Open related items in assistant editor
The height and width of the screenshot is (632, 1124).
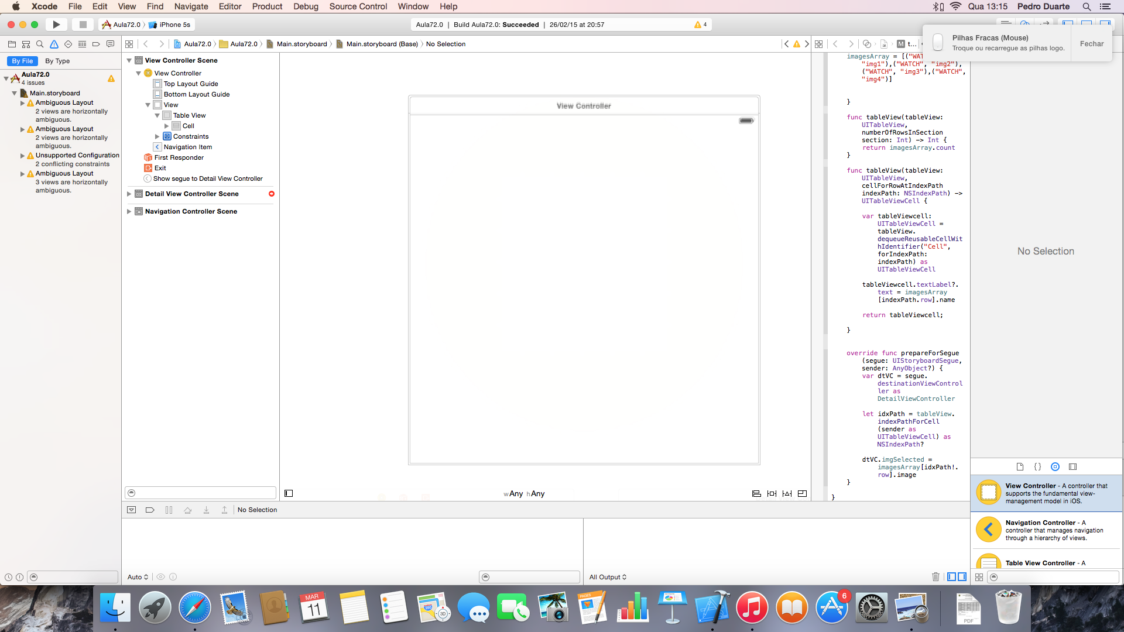(x=818, y=44)
